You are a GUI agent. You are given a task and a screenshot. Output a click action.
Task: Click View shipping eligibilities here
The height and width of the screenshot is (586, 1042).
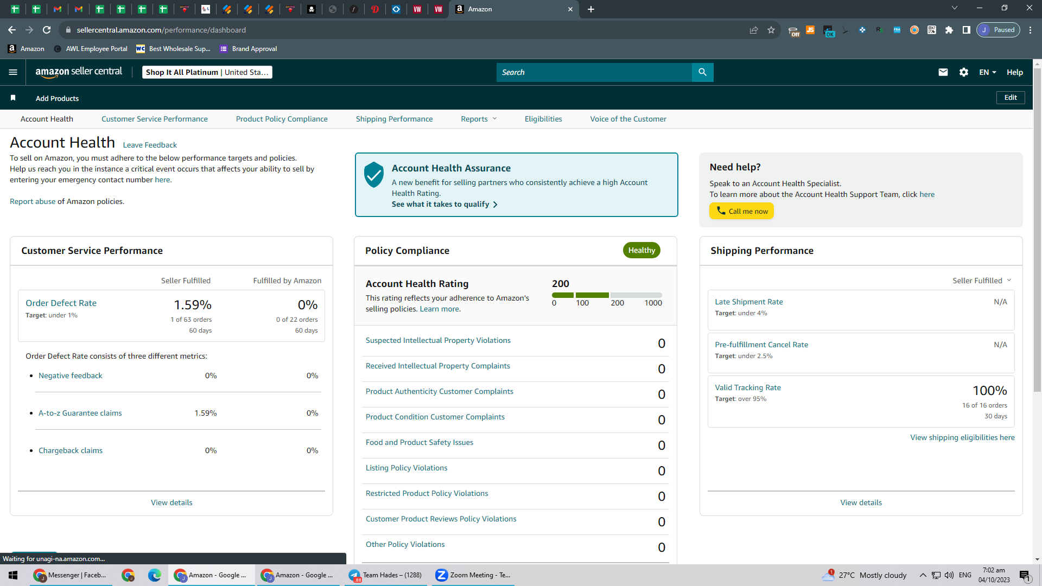(x=962, y=437)
